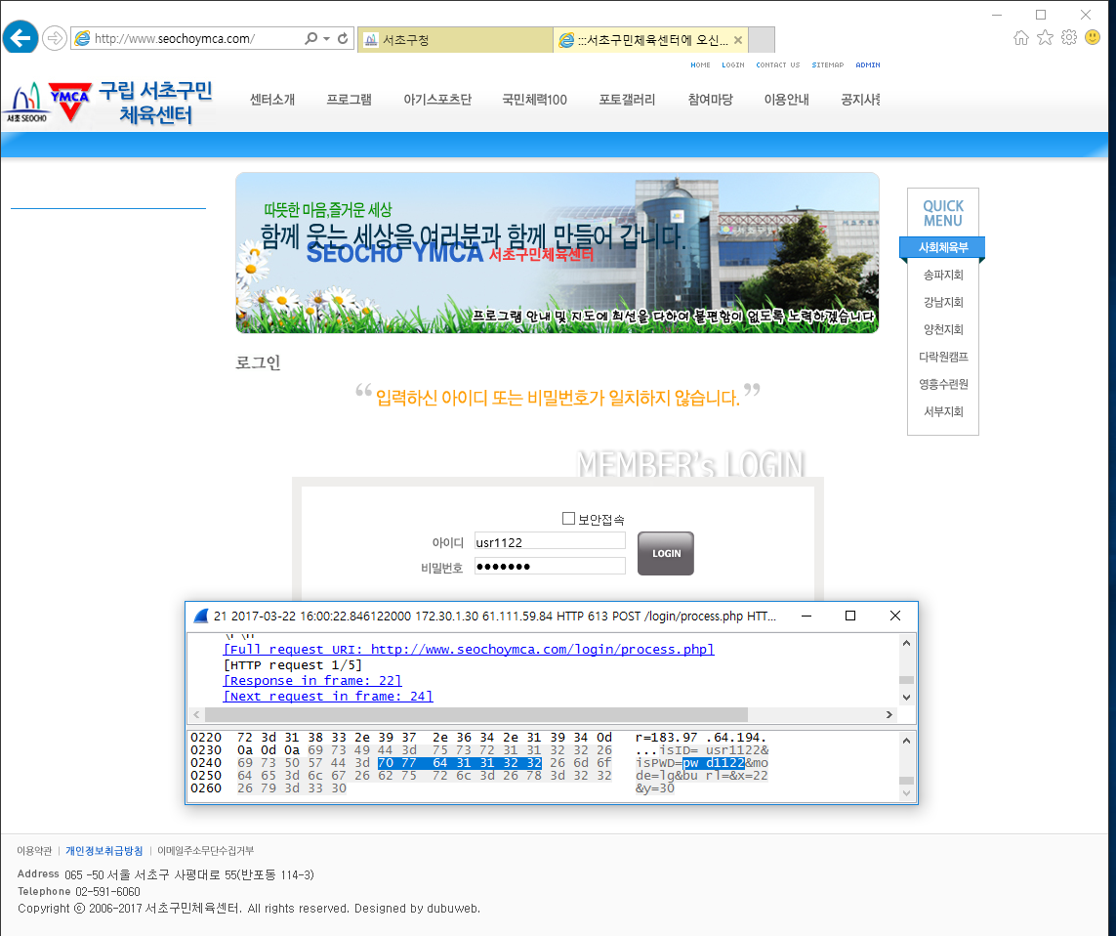This screenshot has width=1116, height=936.
Task: Open 강남지회 quick menu link
Action: point(943,302)
